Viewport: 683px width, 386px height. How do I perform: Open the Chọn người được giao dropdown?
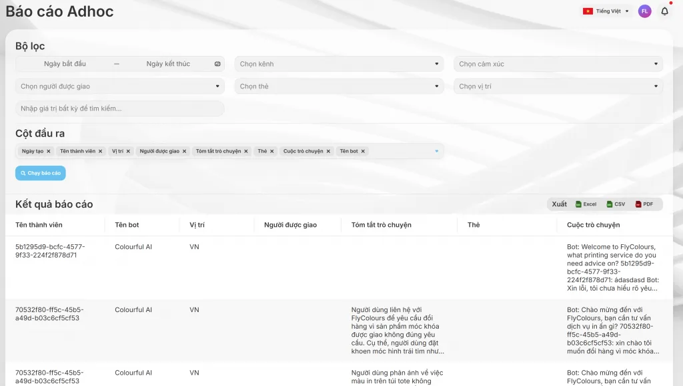[x=120, y=86]
